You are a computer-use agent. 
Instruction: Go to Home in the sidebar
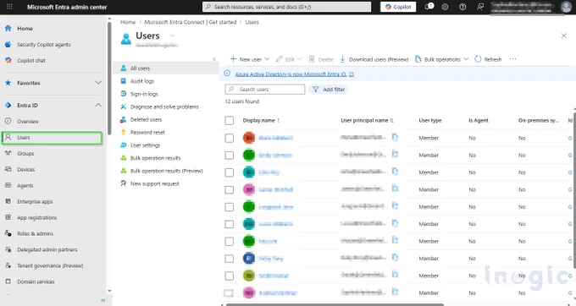tap(25, 28)
